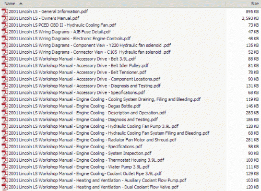Select PDF icon for Thermostat Housing 3.9L.pdf
Image resolution: width=261 pixels, height=191 pixels.
click(x=5, y=160)
